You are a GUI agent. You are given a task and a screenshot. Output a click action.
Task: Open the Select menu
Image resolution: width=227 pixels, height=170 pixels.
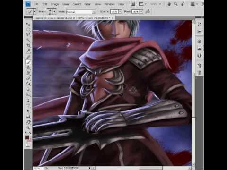(x=77, y=4)
